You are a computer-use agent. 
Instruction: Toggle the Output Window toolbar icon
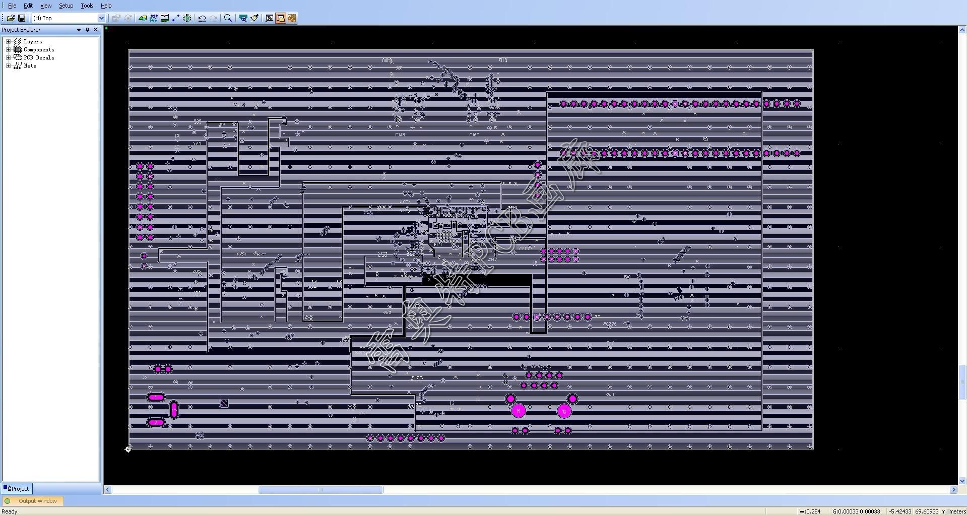(270, 18)
